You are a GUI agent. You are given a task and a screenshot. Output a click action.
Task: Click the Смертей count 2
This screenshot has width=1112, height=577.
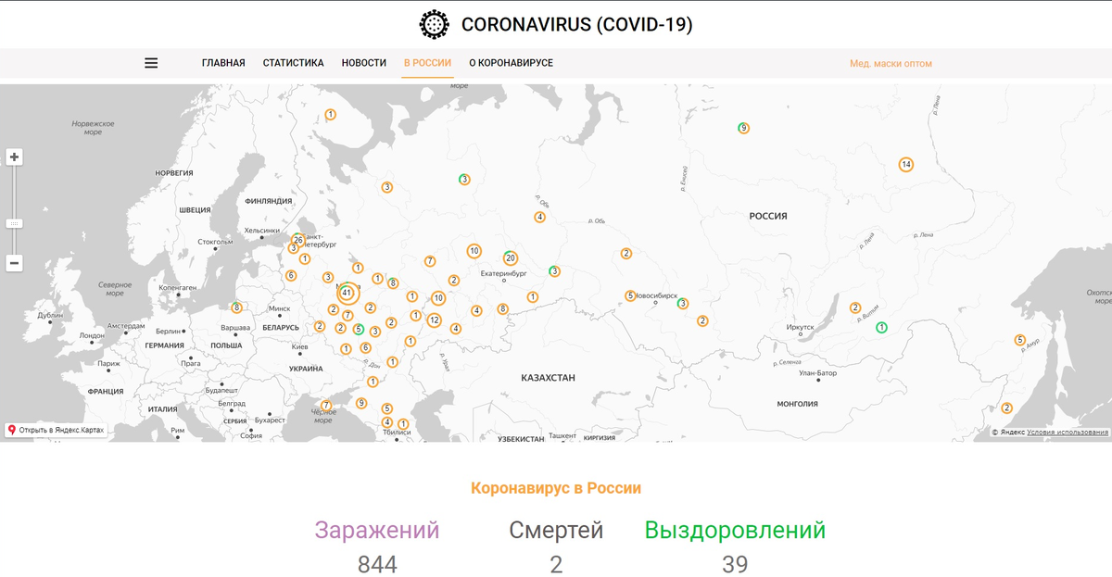pyautogui.click(x=556, y=564)
